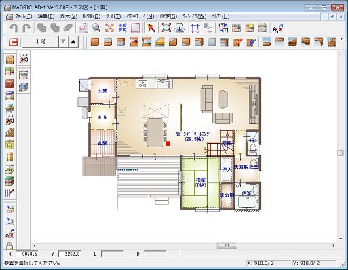Click the red C floor button
Viewport: 348px width, 270px height.
click(14, 42)
